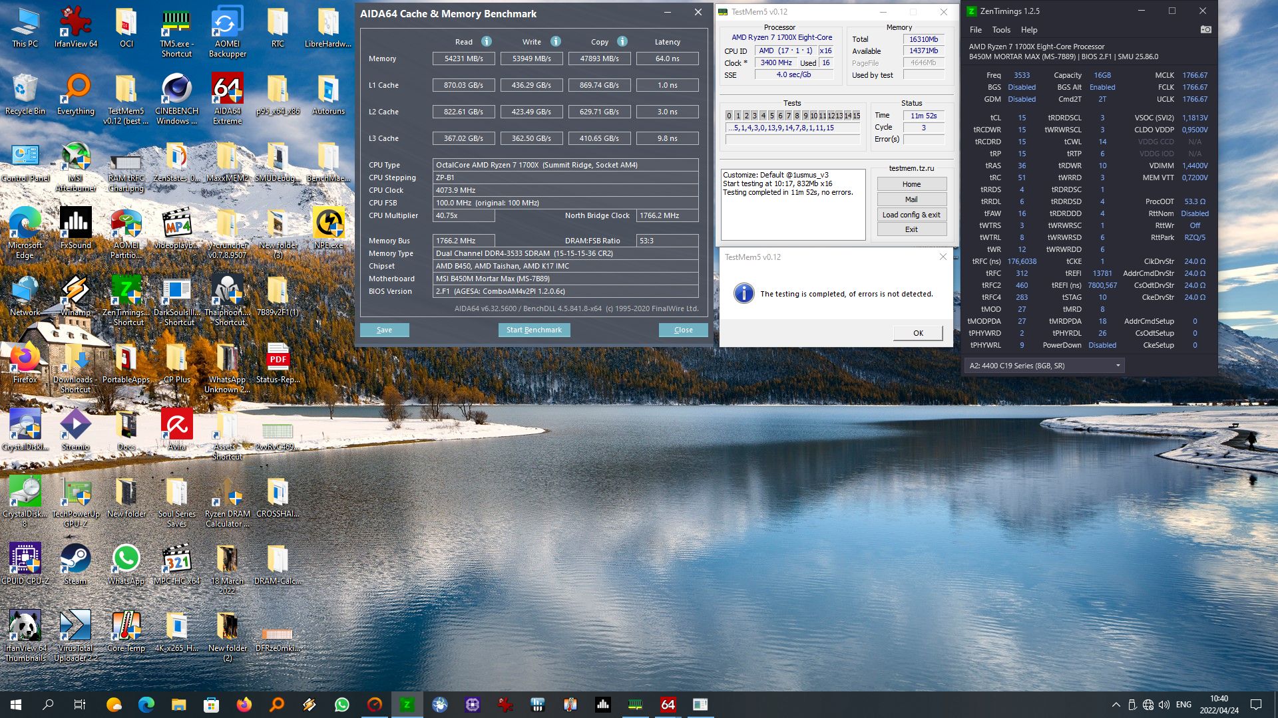Open the AOMEI Backupper desktop icon
This screenshot has width=1278, height=718.
pyautogui.click(x=228, y=33)
